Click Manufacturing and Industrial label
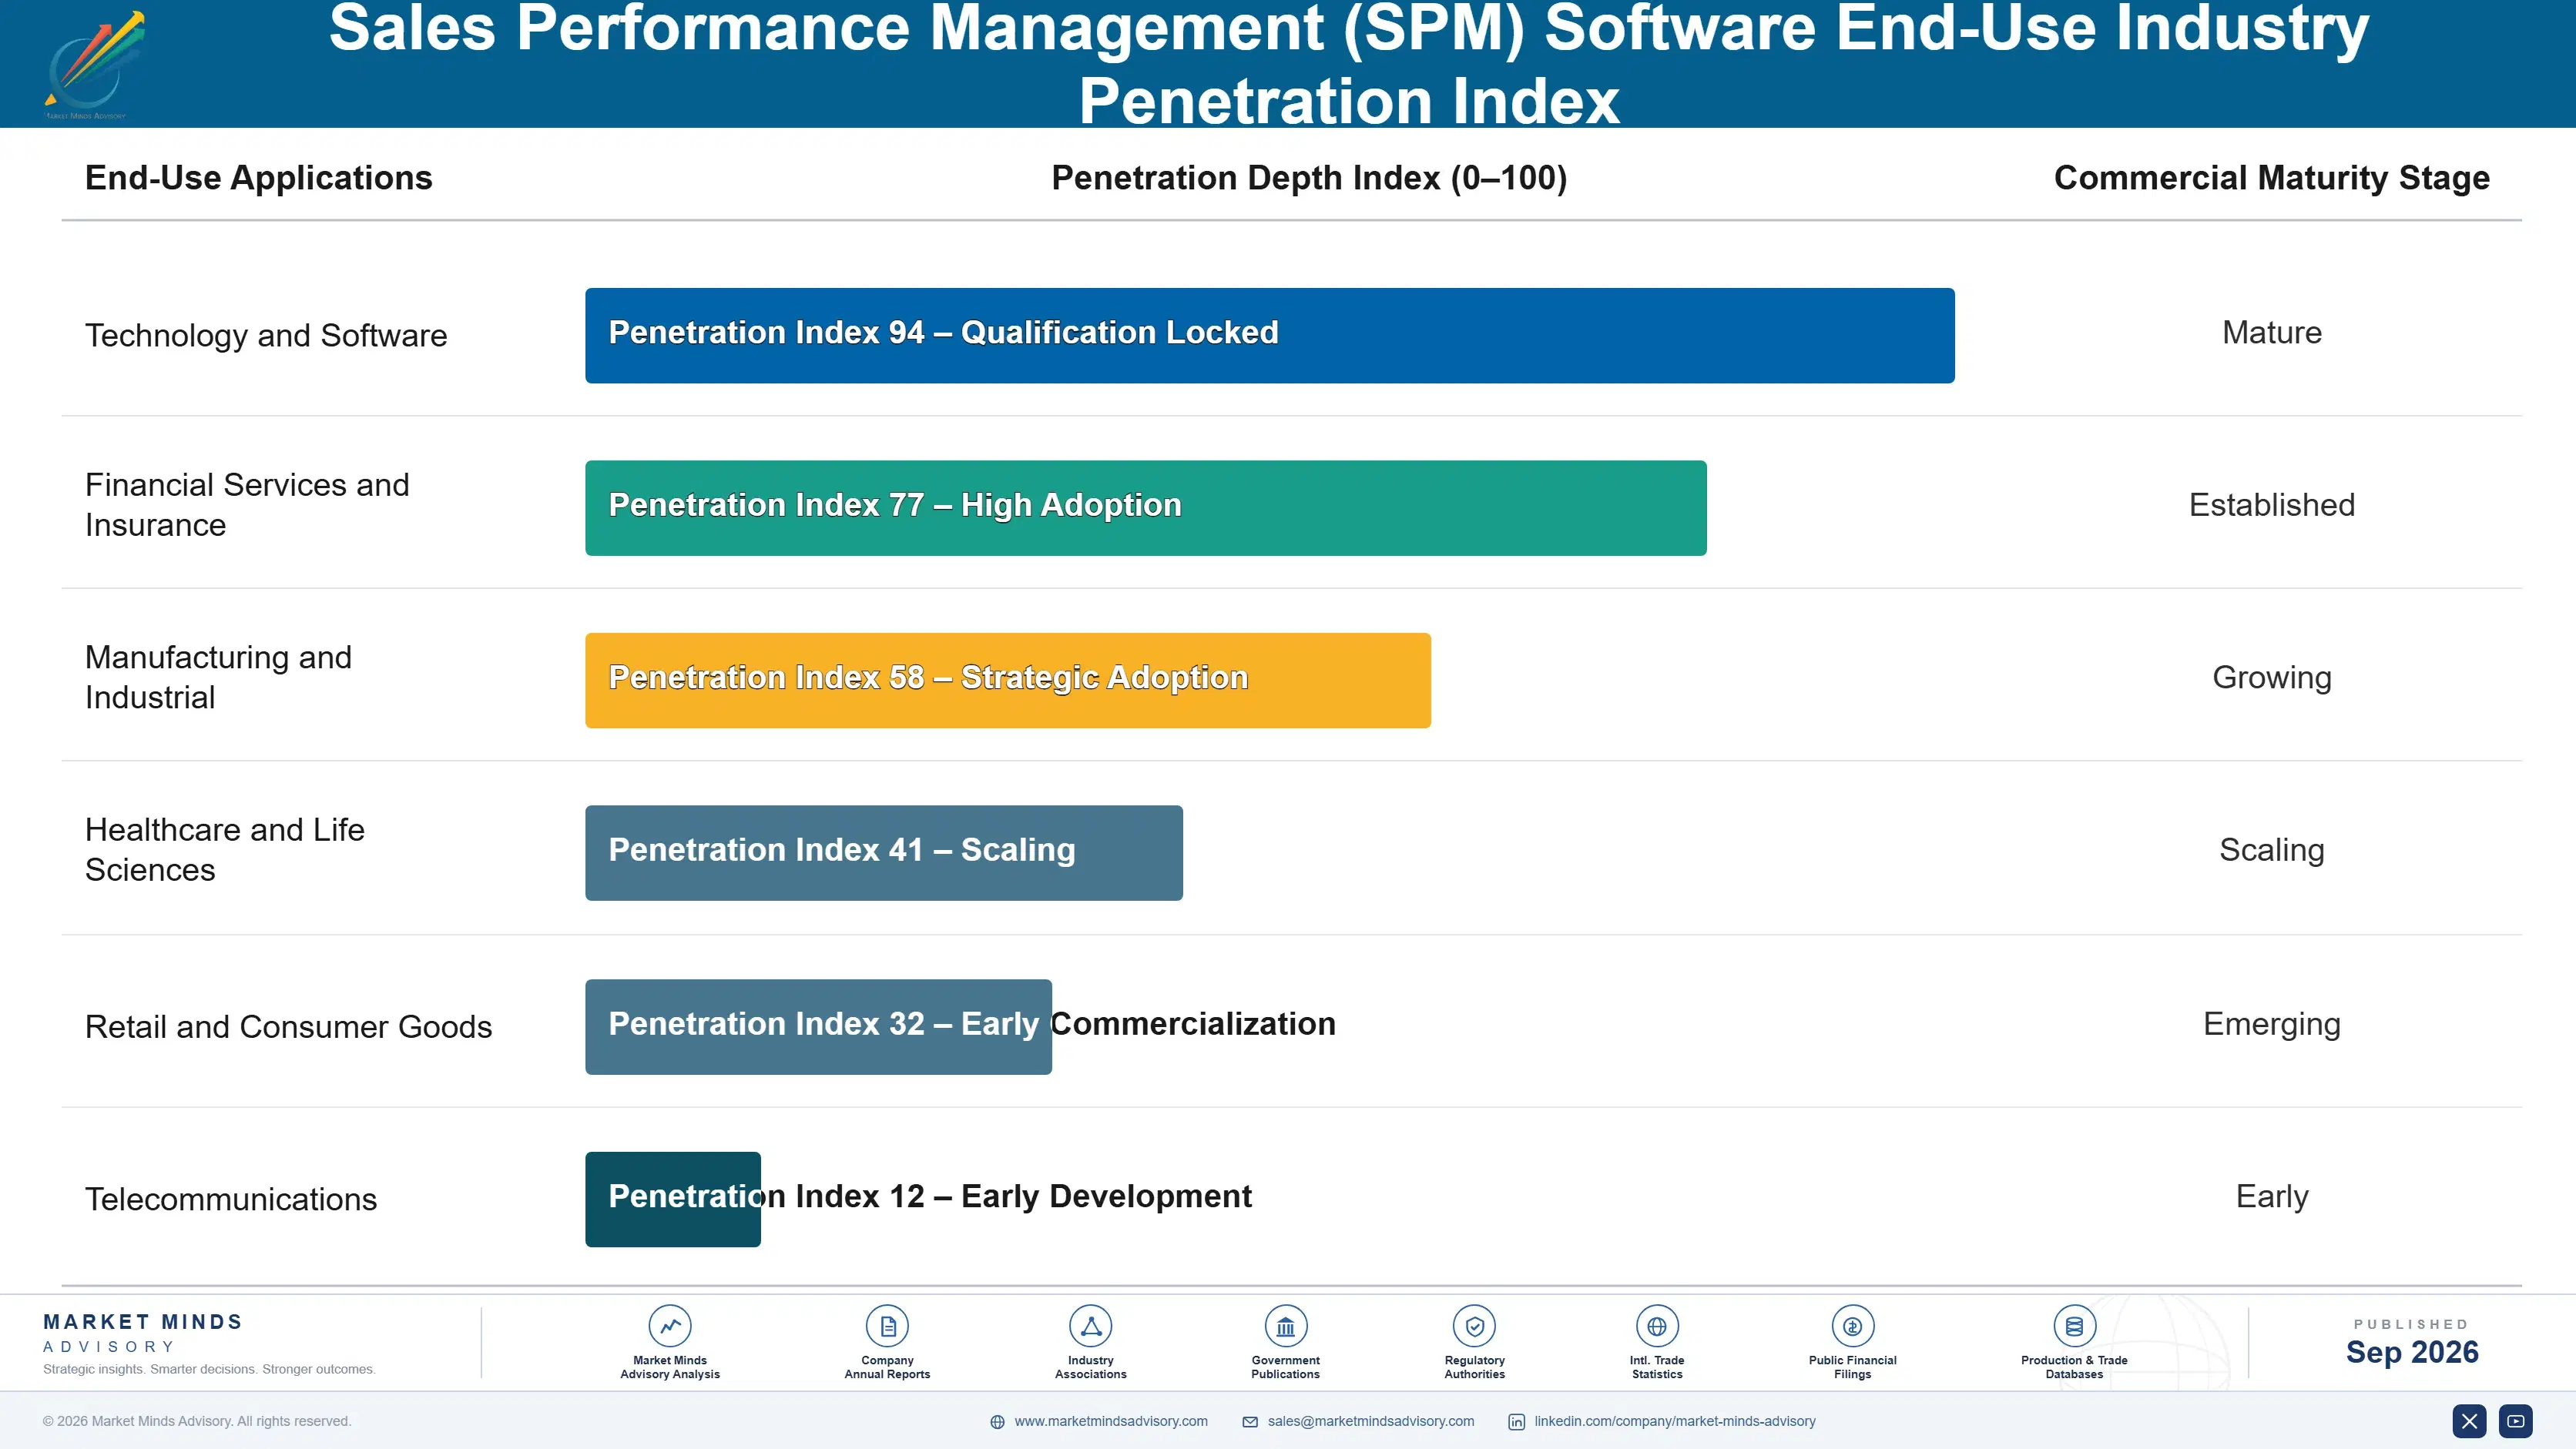Screen dimensions: 2576x1449 [218, 678]
